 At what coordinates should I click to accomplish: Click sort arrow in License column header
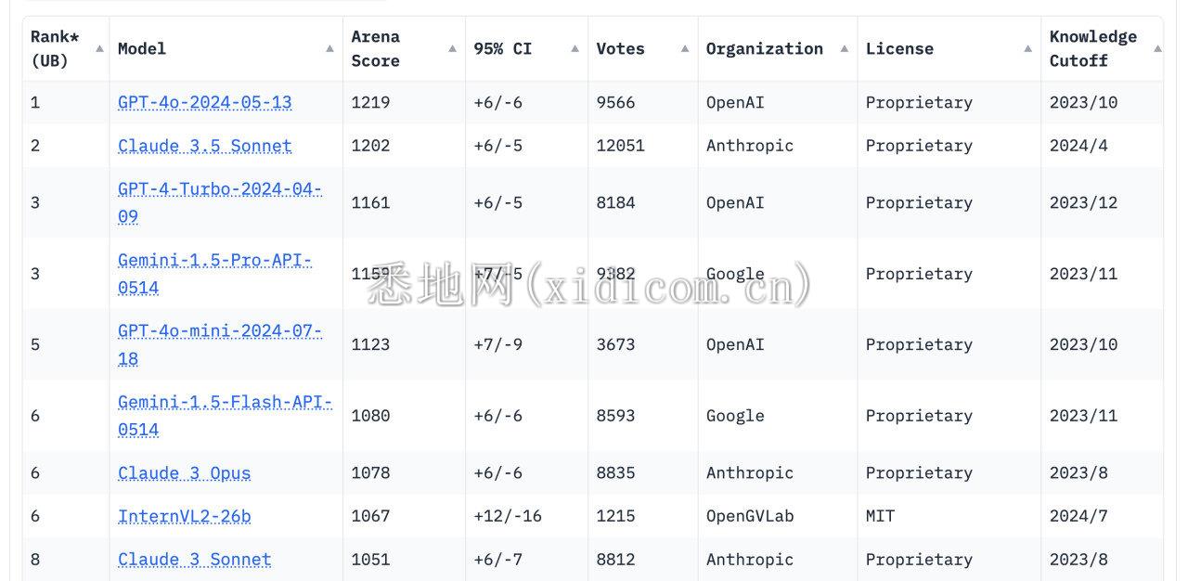(1027, 48)
